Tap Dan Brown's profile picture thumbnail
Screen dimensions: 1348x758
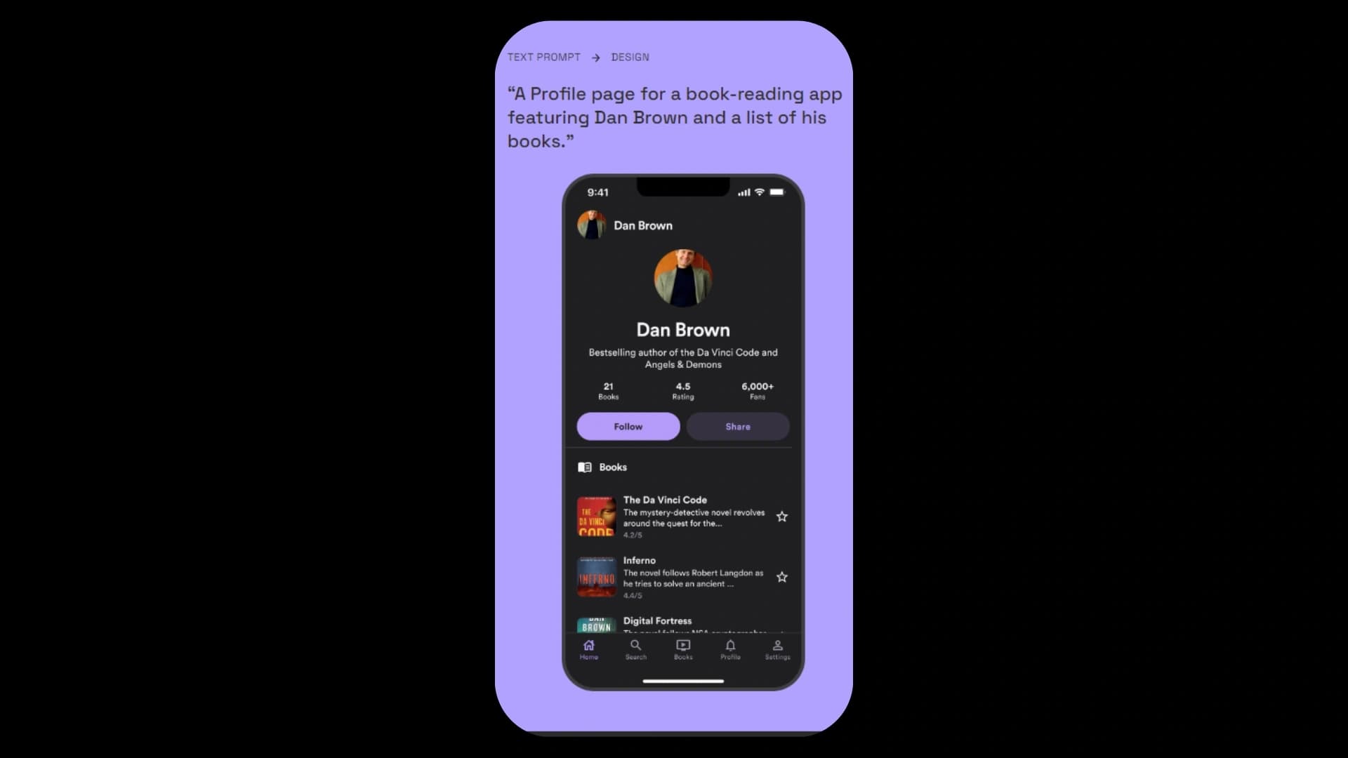click(592, 225)
